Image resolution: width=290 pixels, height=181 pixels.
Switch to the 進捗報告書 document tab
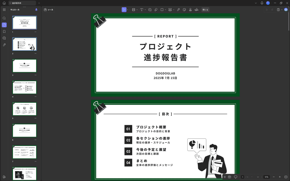(22, 3)
